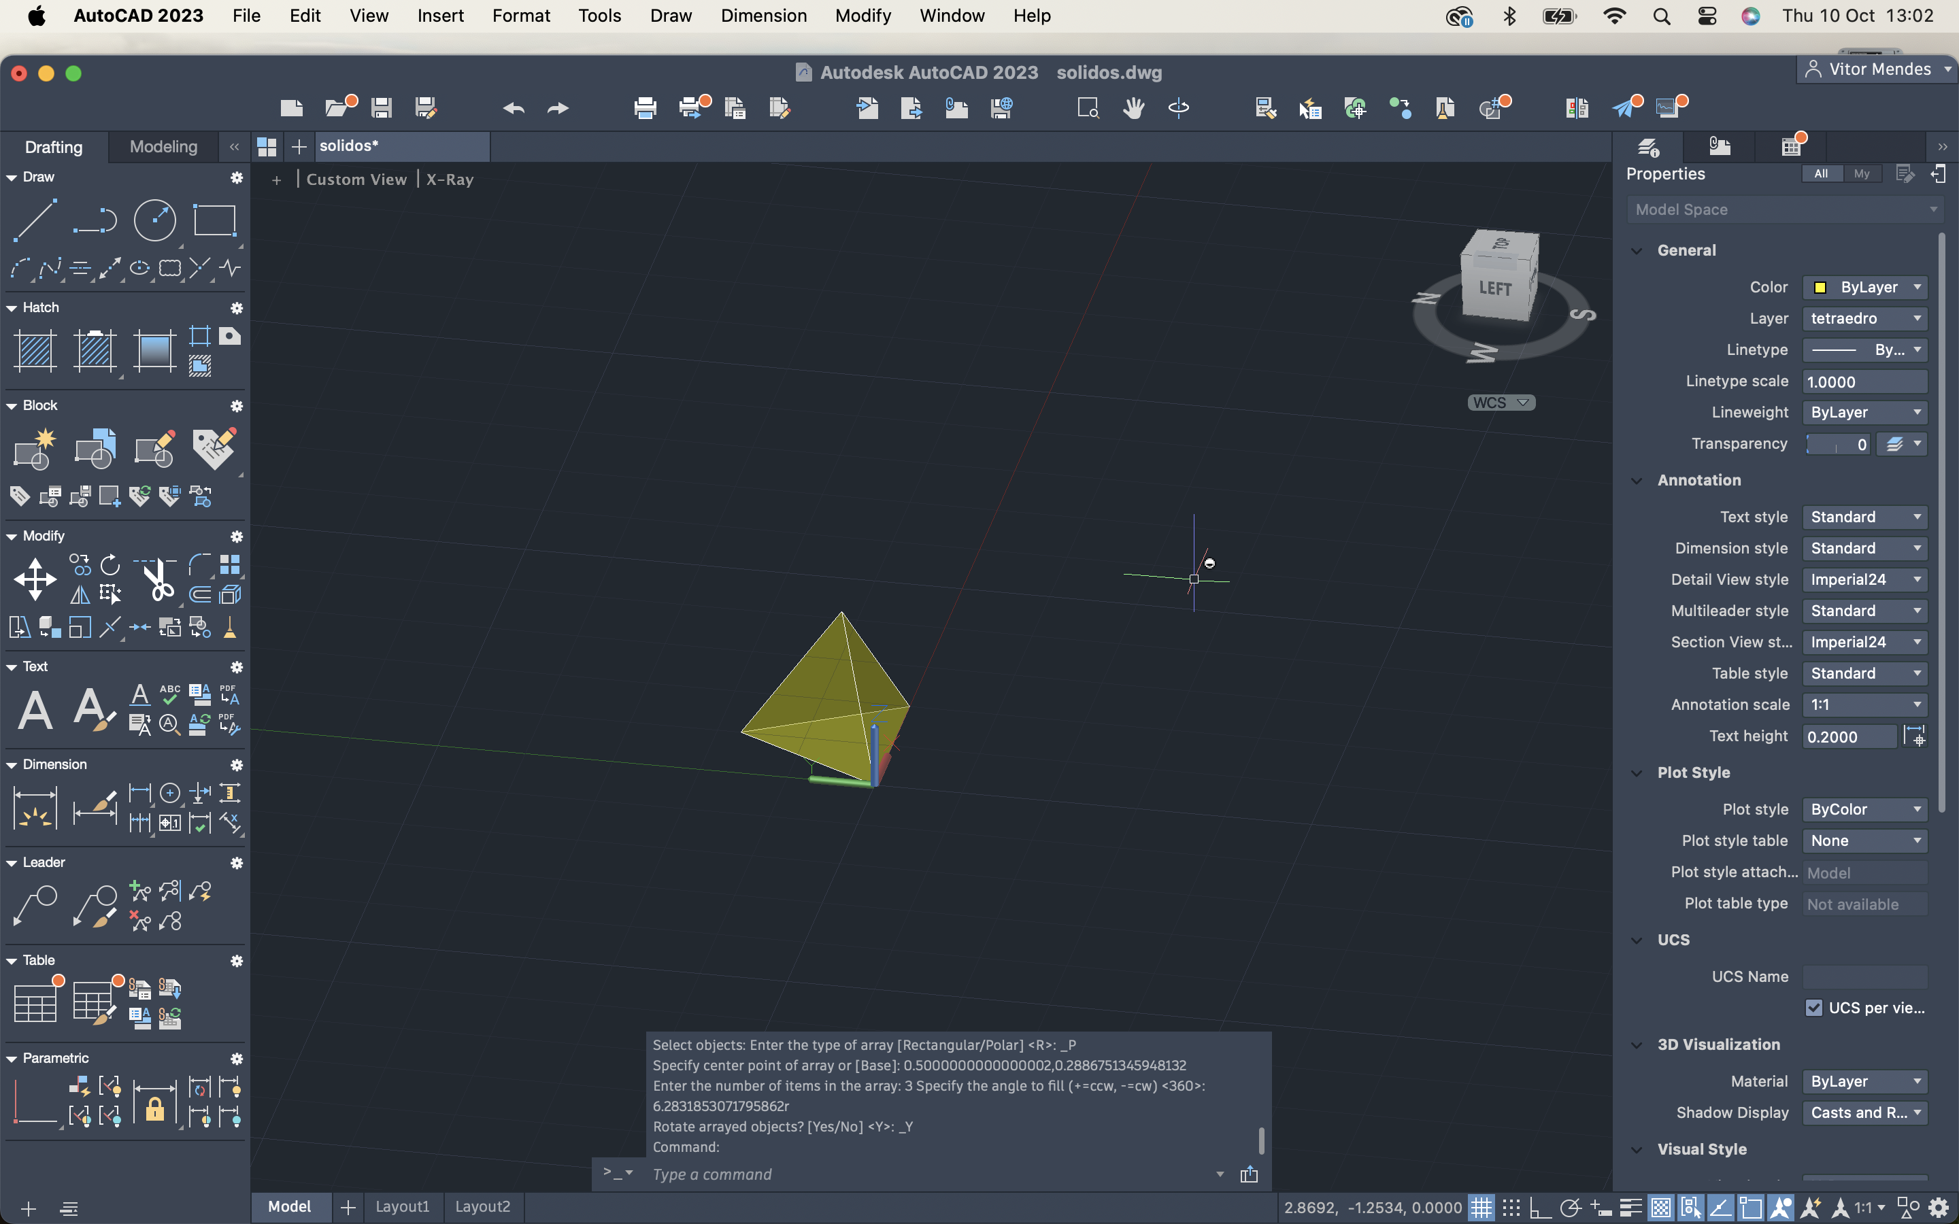Toggle snap mode dots in status bar

pos(1511,1208)
